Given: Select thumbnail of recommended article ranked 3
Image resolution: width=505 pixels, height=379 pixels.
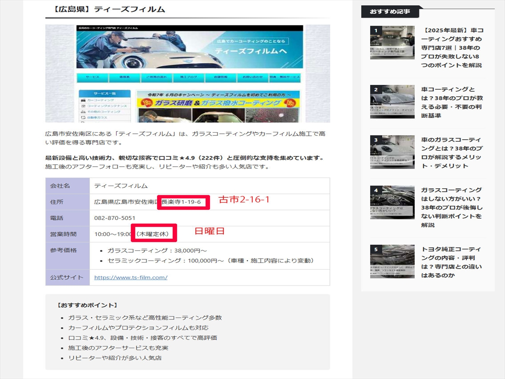Looking at the screenshot, I should [392, 152].
